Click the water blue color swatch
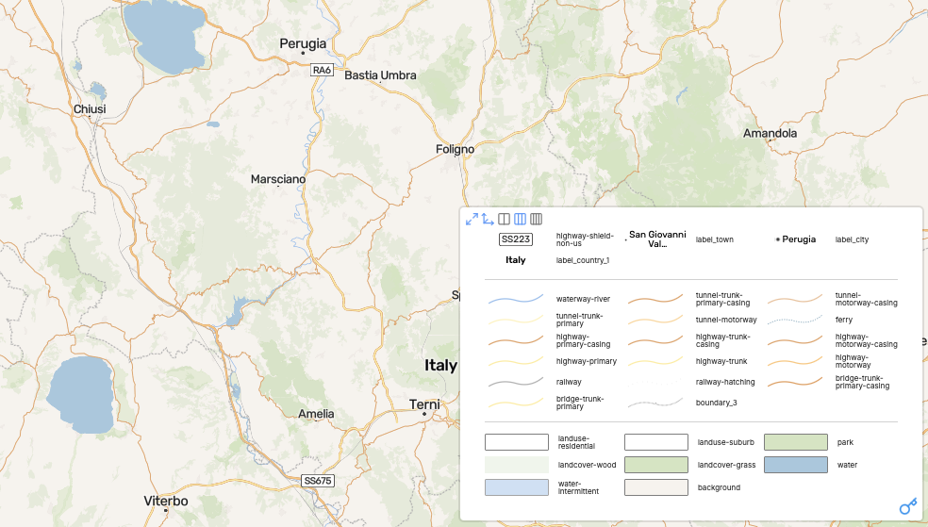Image resolution: width=928 pixels, height=527 pixels. (x=796, y=465)
